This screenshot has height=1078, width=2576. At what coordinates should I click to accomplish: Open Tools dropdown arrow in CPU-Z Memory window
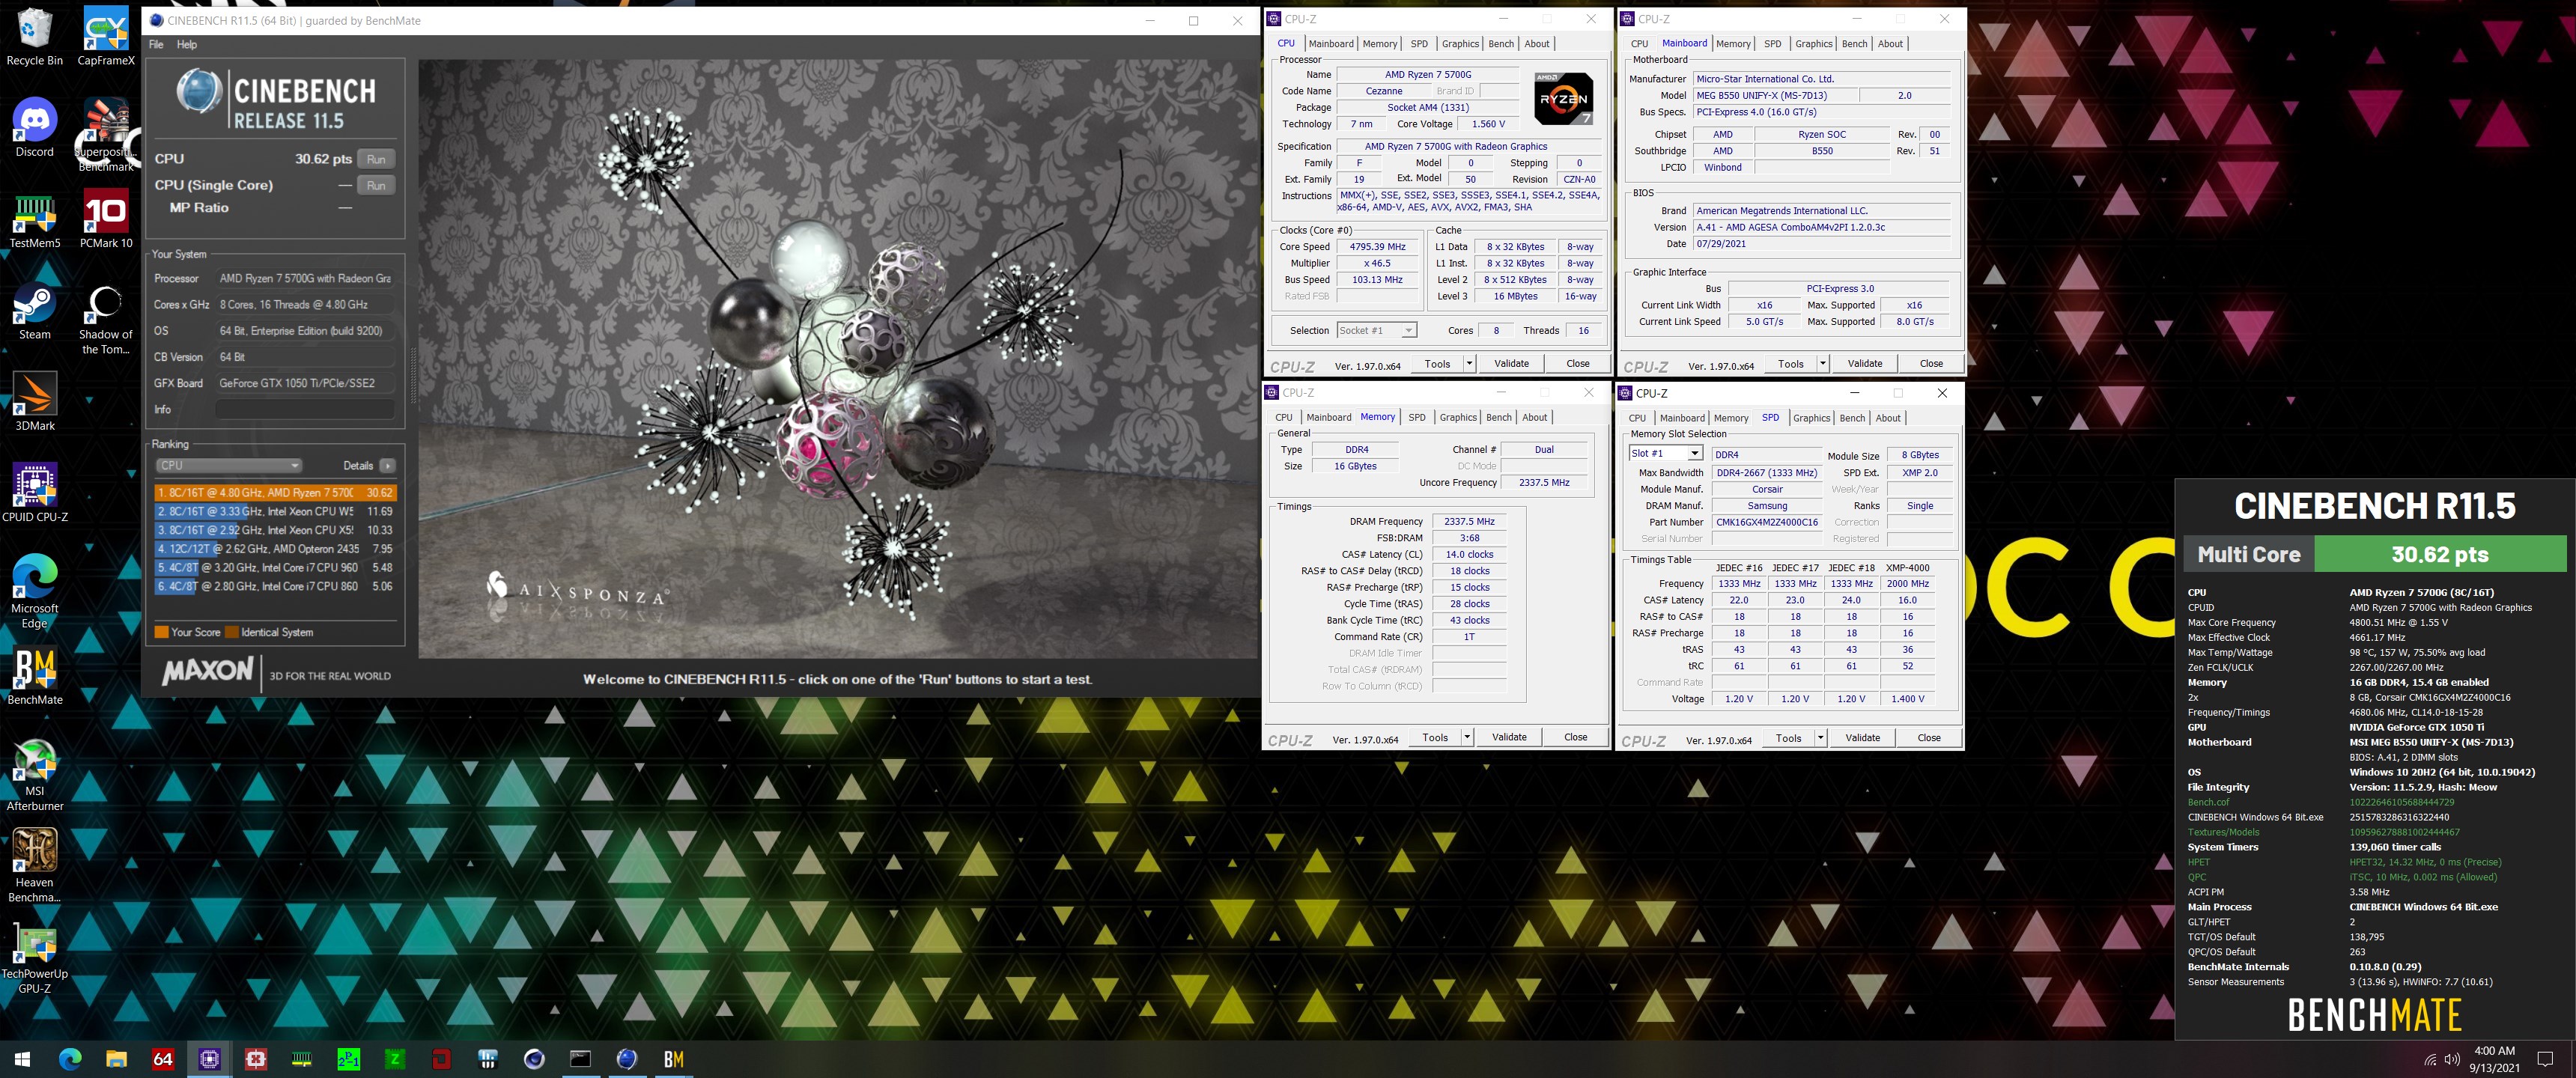click(x=1467, y=738)
